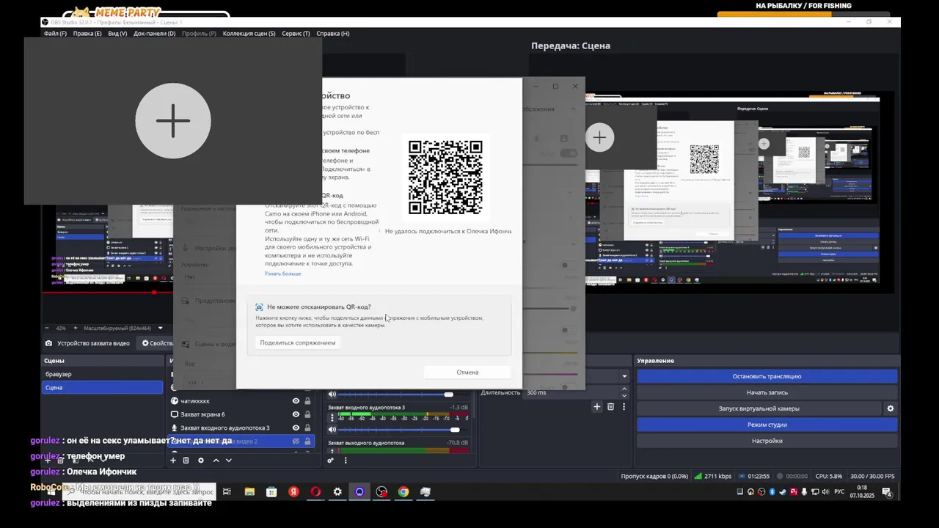Hide the Захват экрана 6 source
Screen dimensions: 939x528
[296, 414]
